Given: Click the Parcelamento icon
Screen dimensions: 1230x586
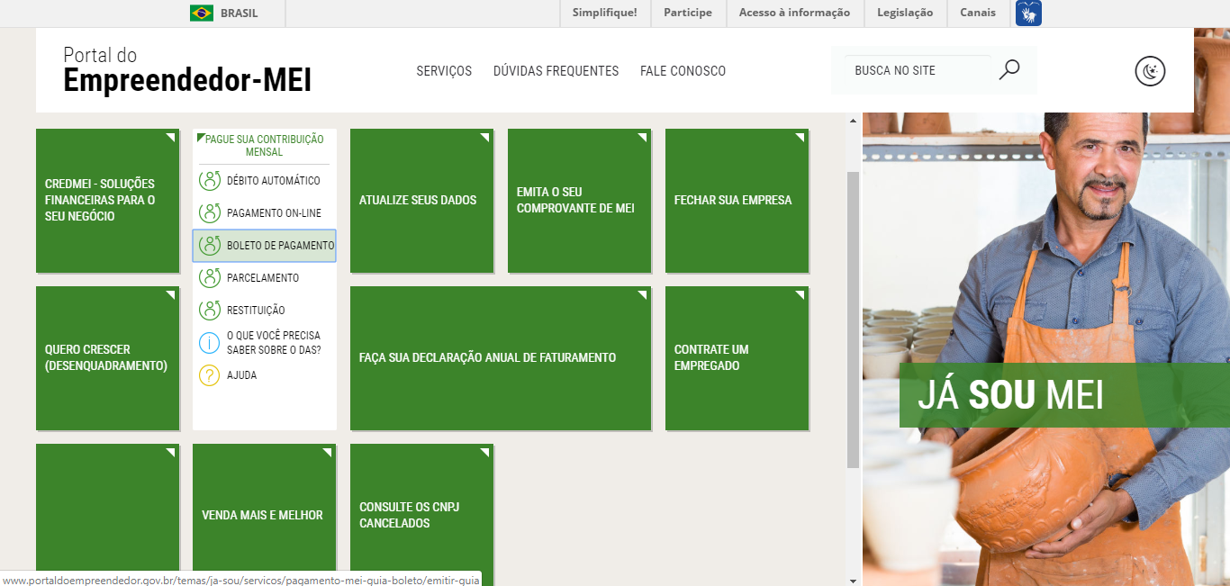Looking at the screenshot, I should click(209, 277).
